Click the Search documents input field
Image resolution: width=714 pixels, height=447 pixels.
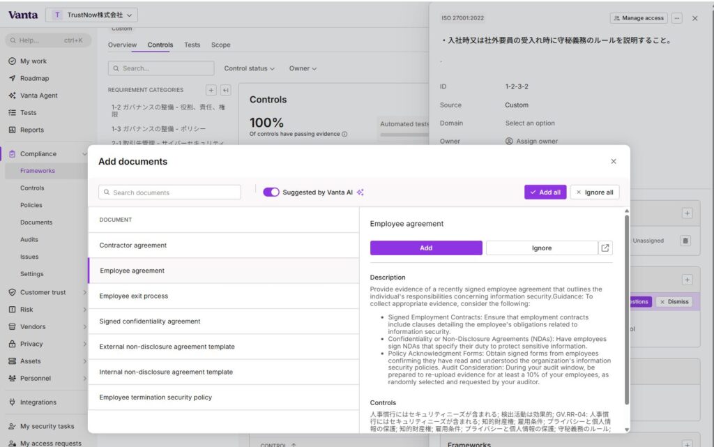(x=169, y=192)
